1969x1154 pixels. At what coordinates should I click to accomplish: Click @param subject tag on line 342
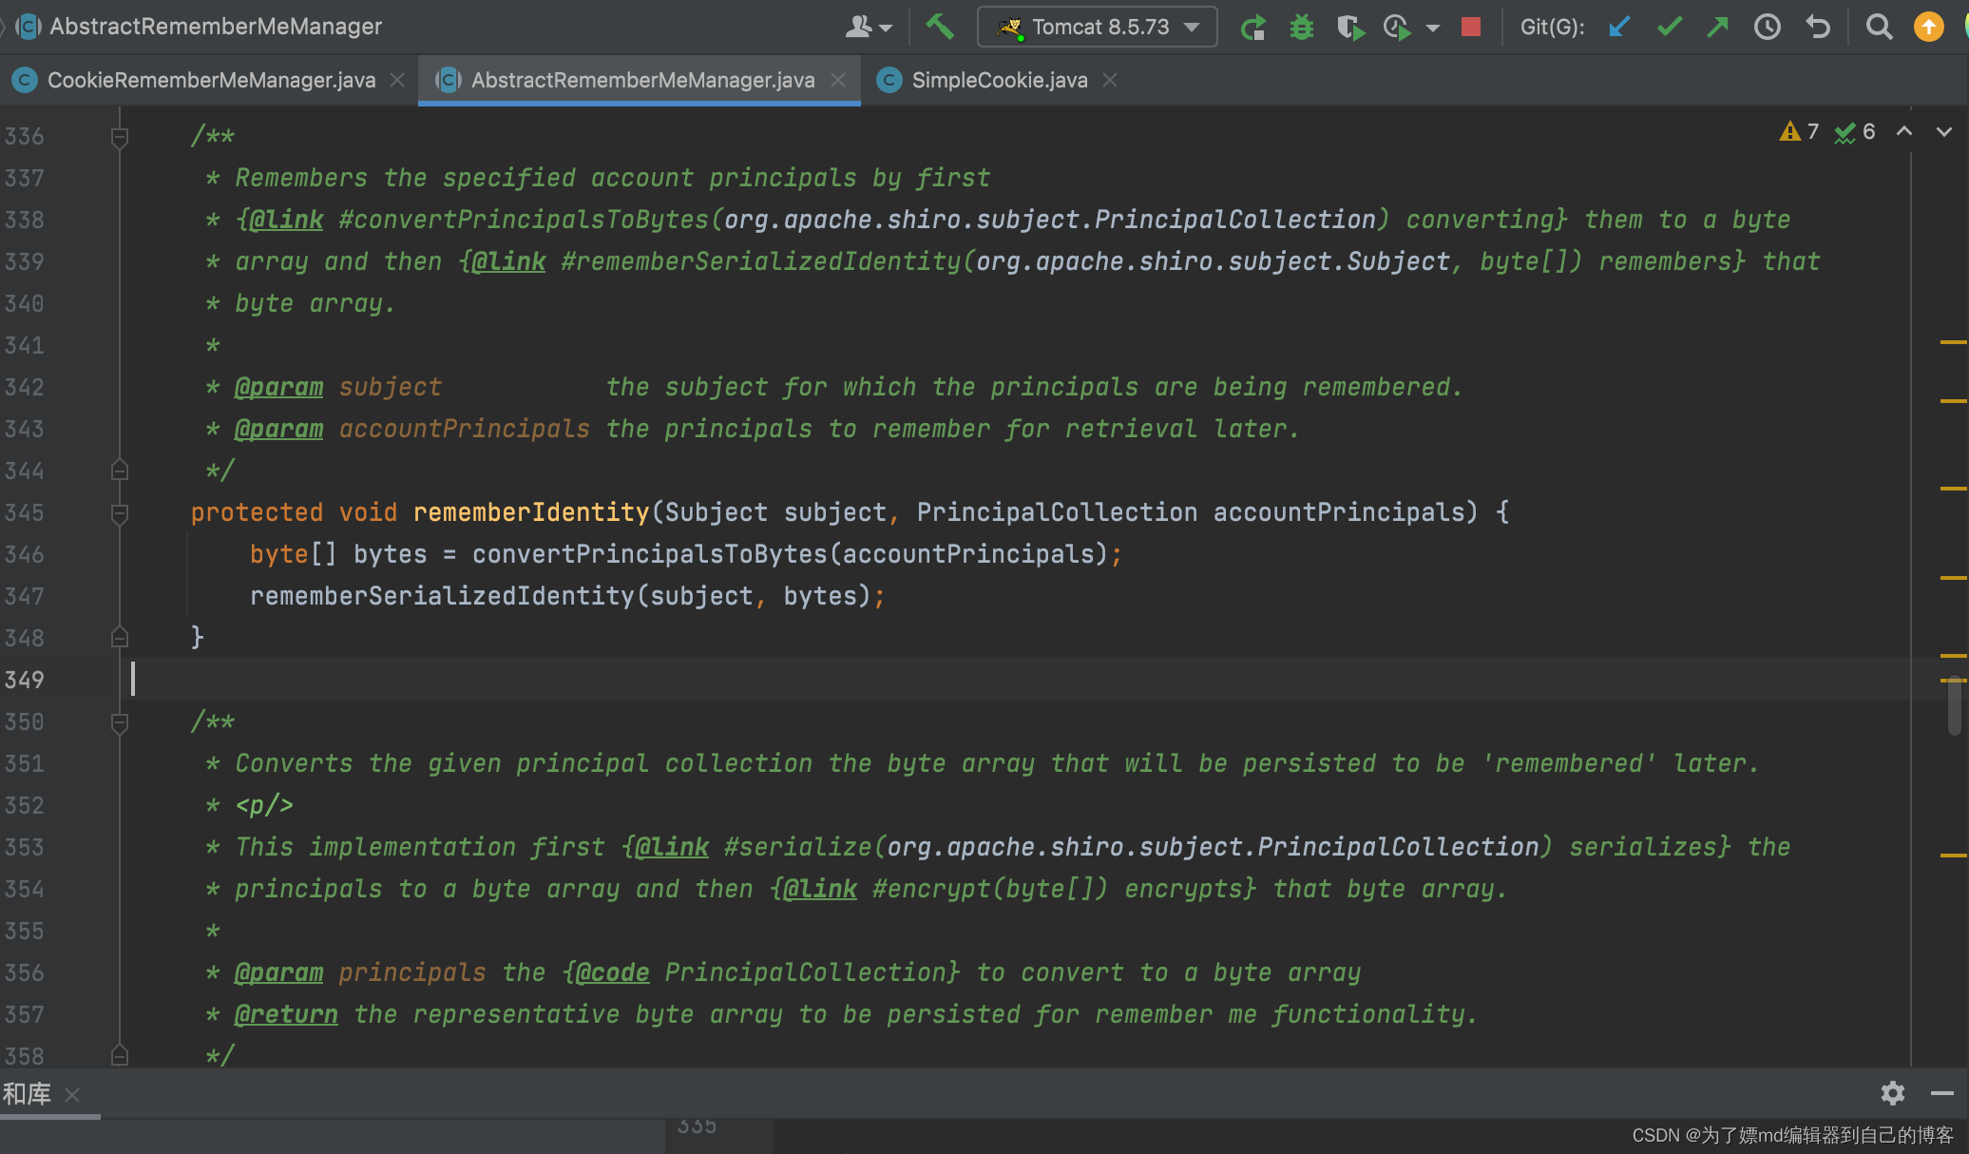[278, 387]
